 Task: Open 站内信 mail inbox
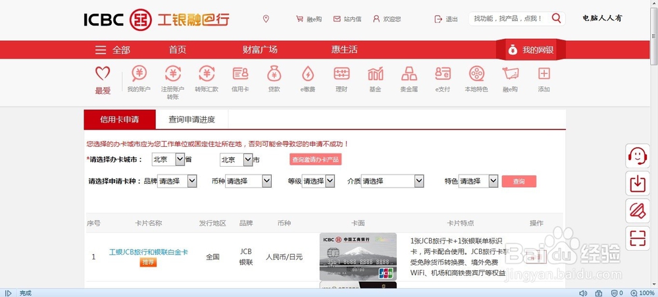347,19
